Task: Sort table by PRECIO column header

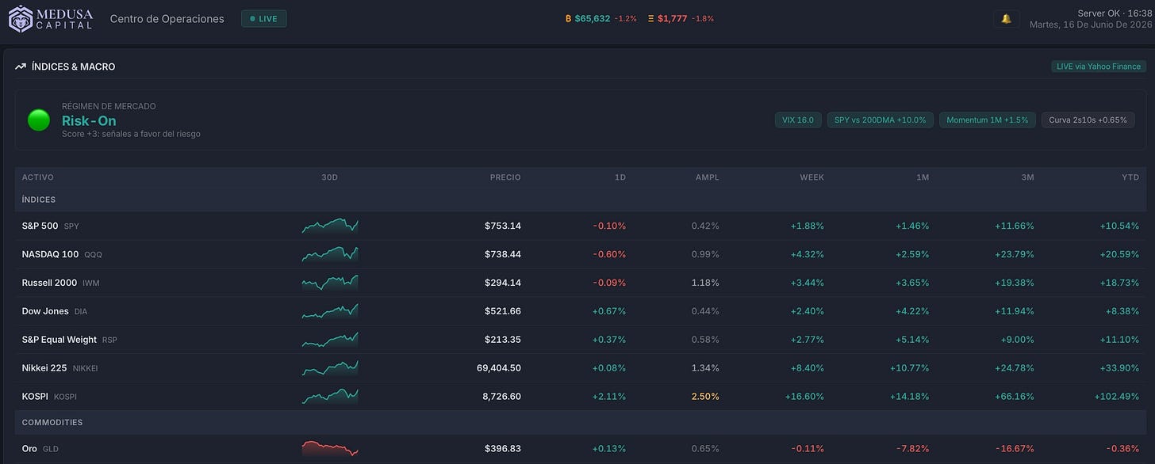Action: (x=505, y=177)
